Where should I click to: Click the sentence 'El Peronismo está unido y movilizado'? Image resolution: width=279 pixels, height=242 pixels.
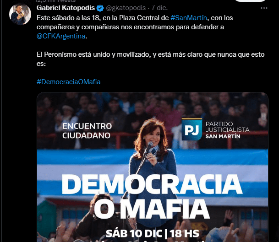coord(94,54)
